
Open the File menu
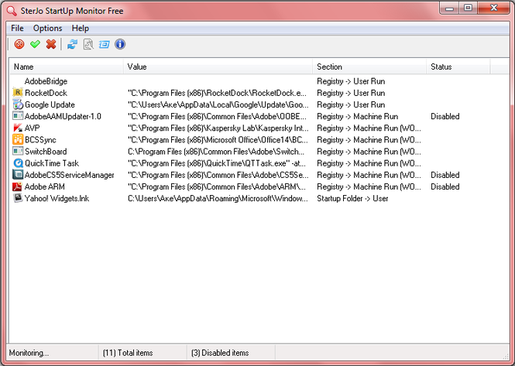[17, 29]
